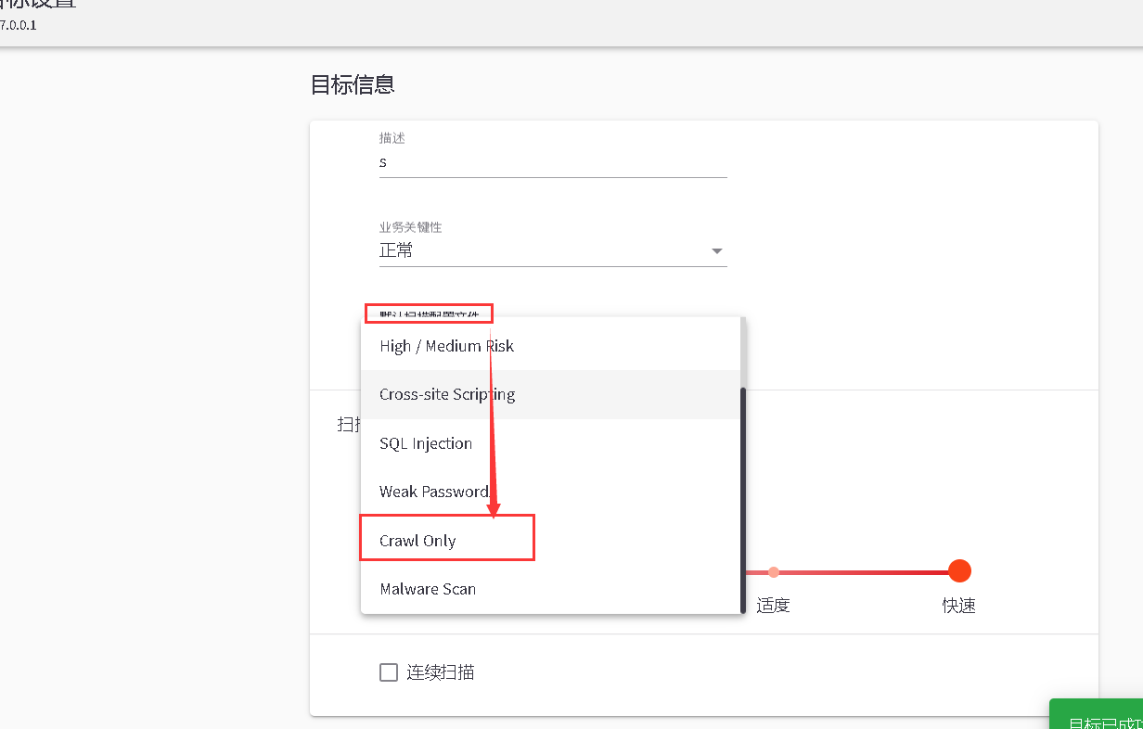Click the 目标信息 section heading
Viewport: 1143px width, 729px height.
coord(353,84)
